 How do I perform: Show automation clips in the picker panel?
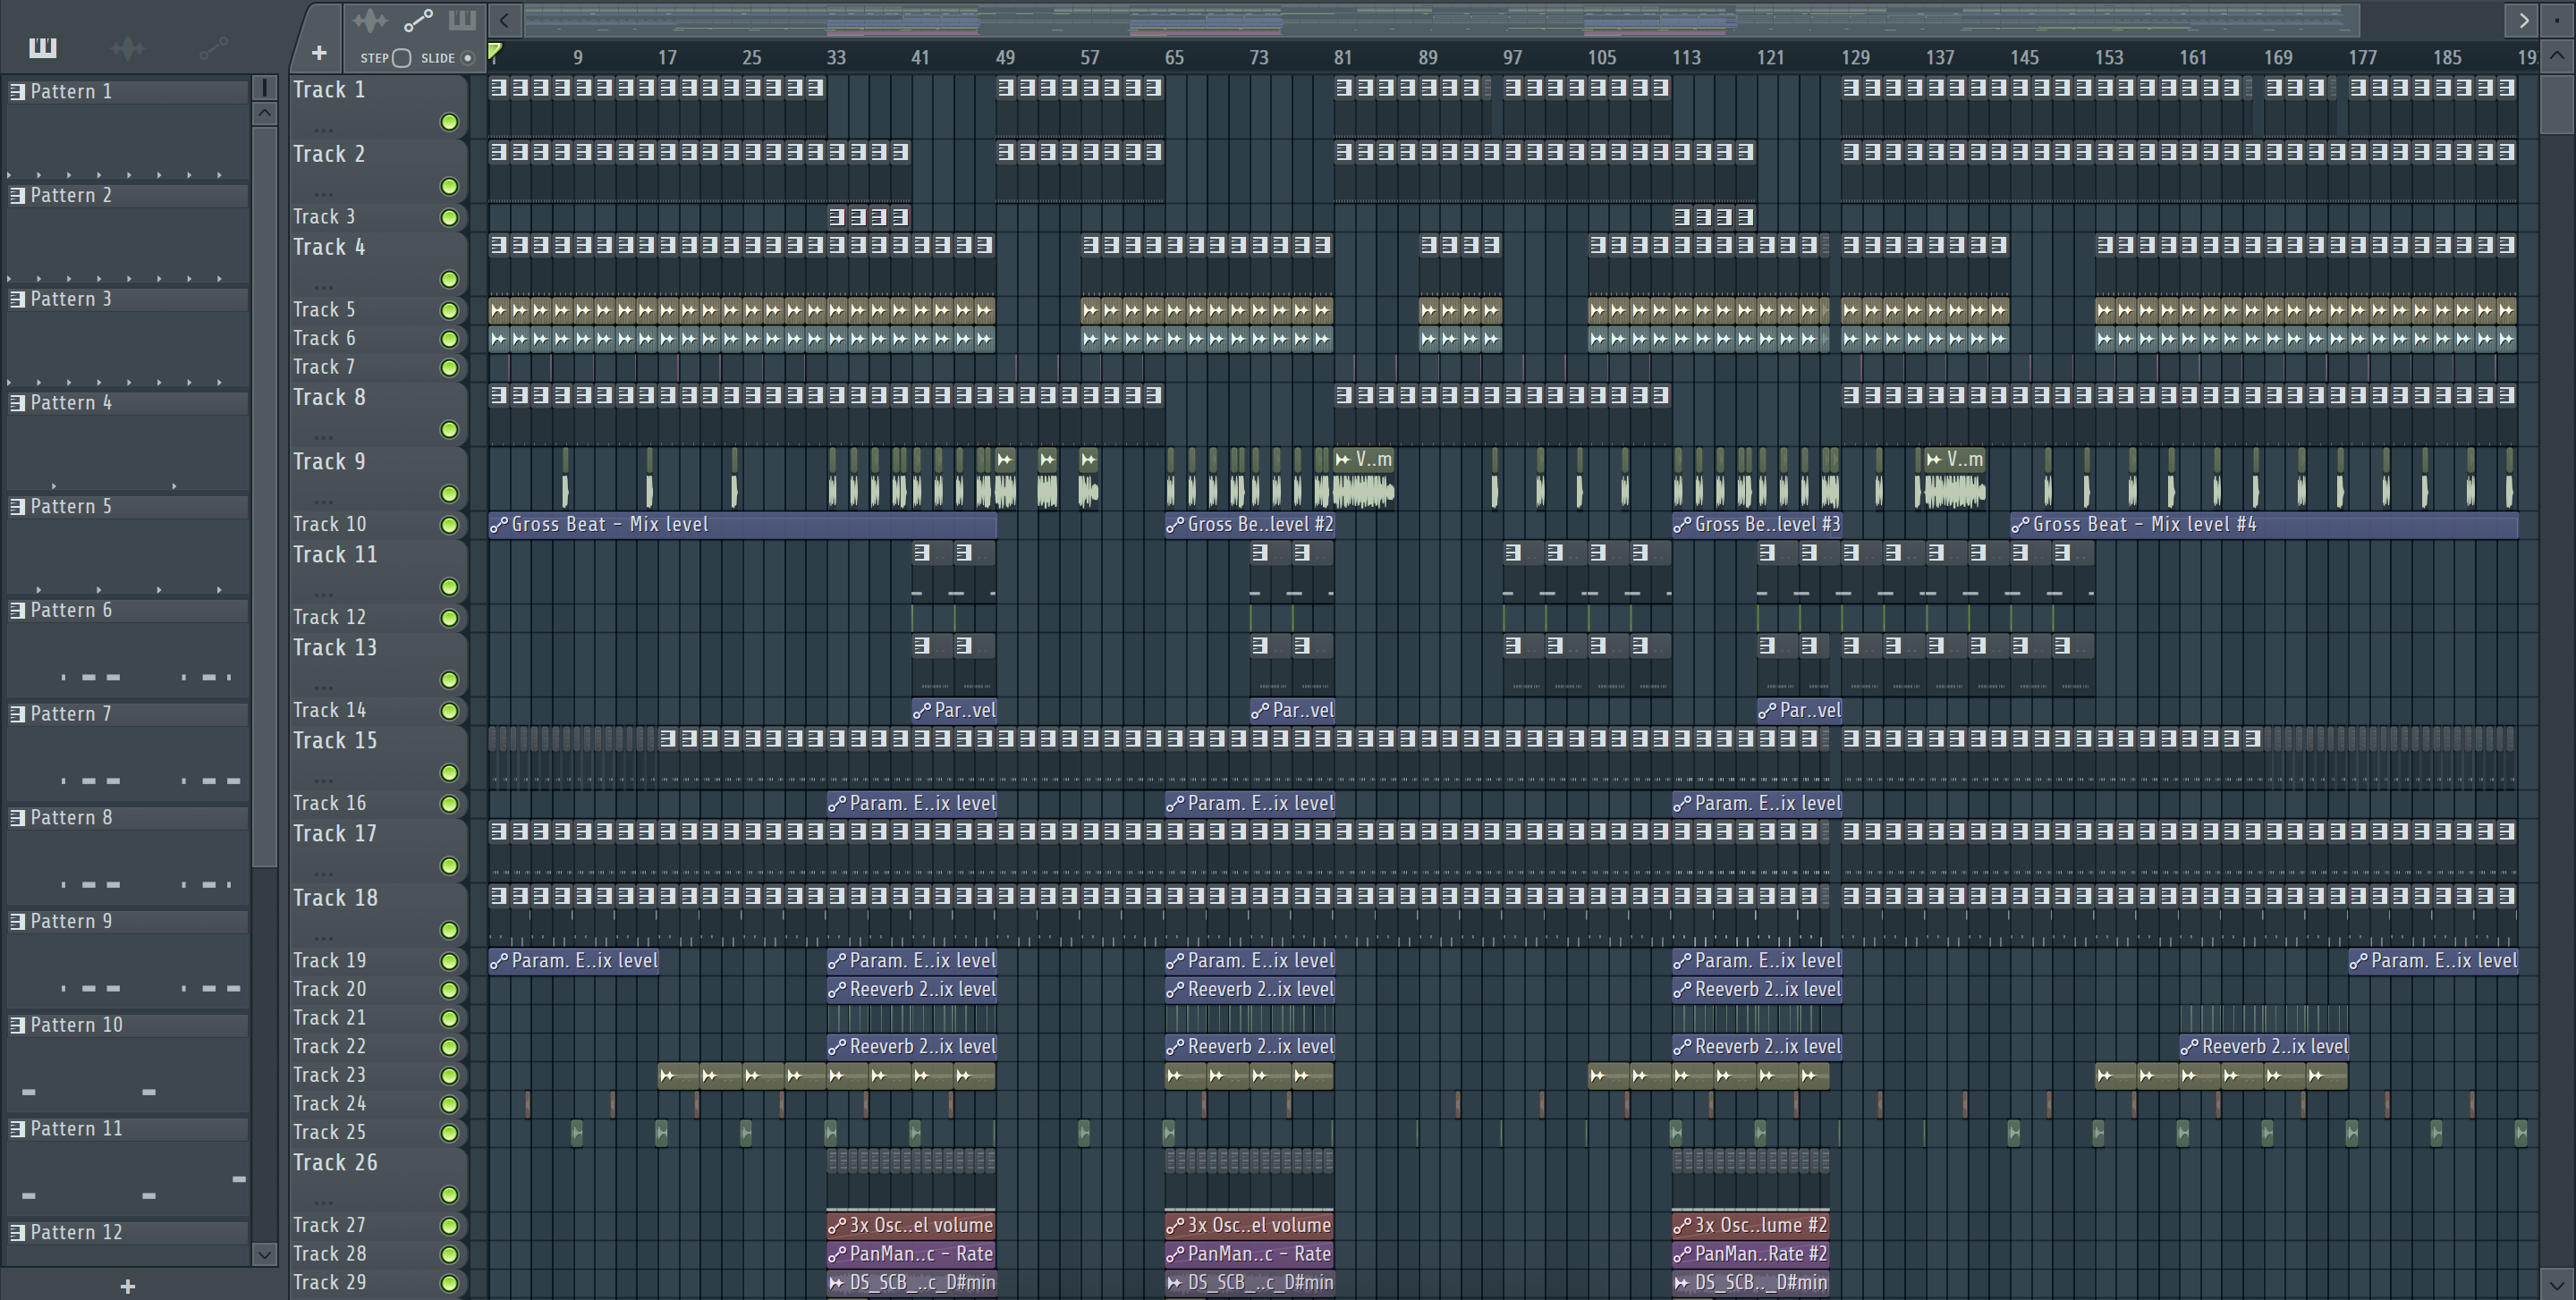point(213,47)
